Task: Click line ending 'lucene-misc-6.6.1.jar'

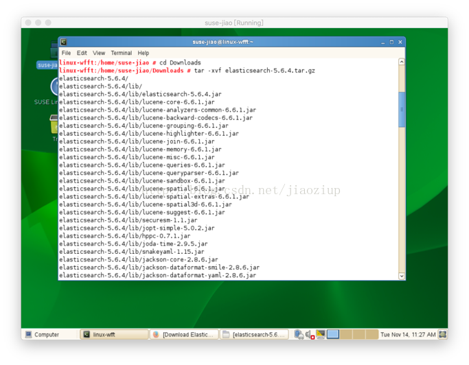Action: pos(137,157)
